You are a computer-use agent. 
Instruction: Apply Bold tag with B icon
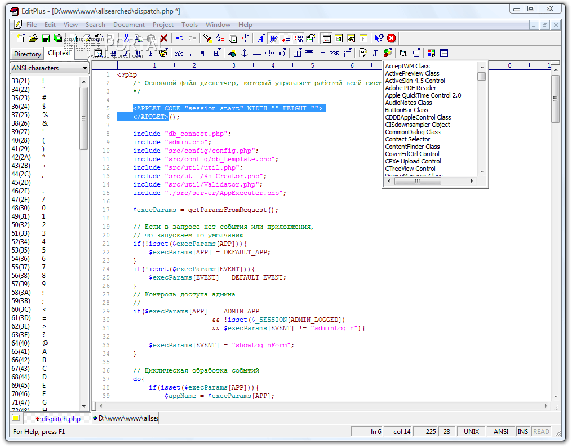113,54
